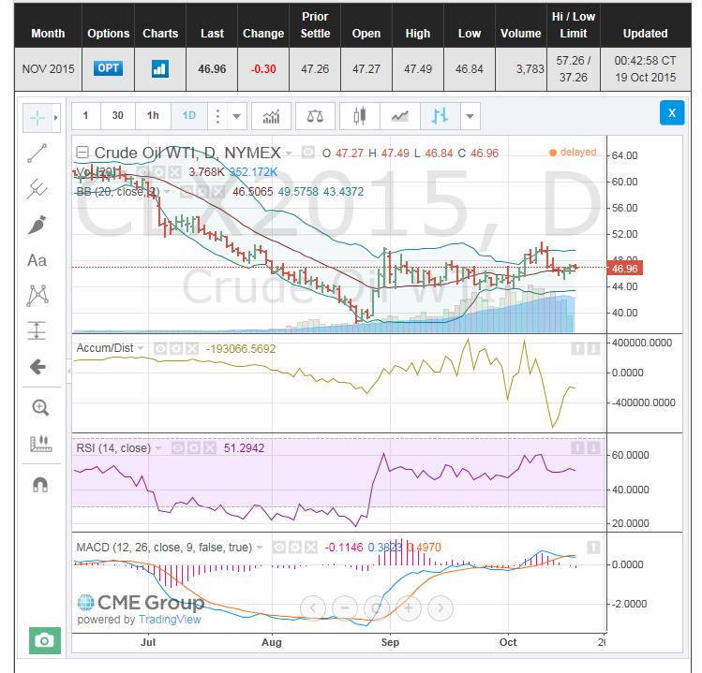Switch to the 1h interval
Screen dimensions: 702x673
(153, 116)
